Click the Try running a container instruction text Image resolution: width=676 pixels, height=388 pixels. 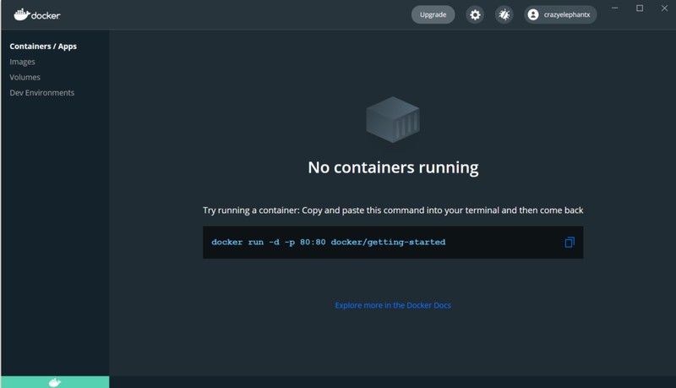[393, 210]
